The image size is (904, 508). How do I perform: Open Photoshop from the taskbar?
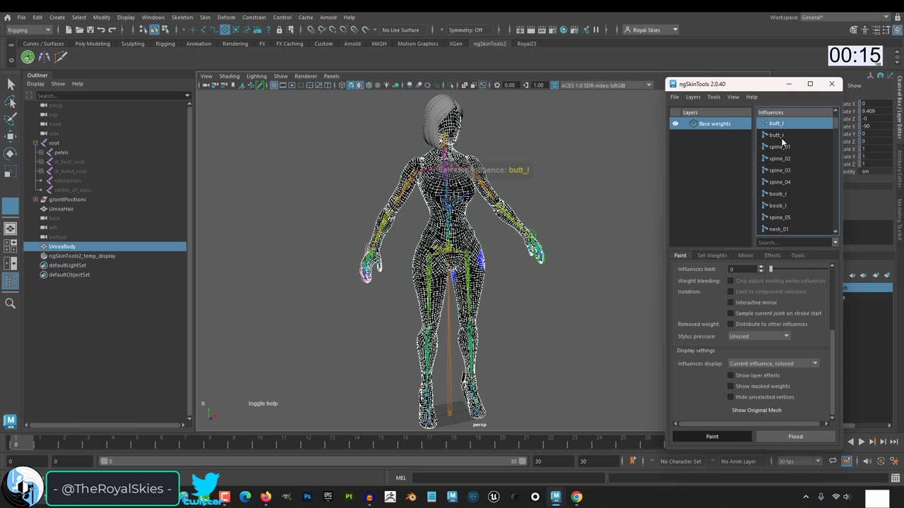pyautogui.click(x=307, y=497)
